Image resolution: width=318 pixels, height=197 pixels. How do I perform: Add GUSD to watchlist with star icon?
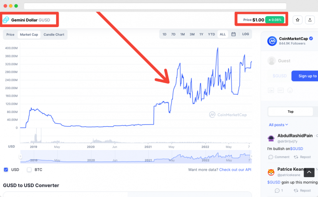(297, 20)
